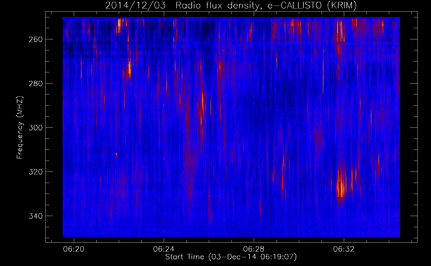The width and height of the screenshot is (431, 266).
Task: Click the 06:20 time tick label
Action: point(74,249)
